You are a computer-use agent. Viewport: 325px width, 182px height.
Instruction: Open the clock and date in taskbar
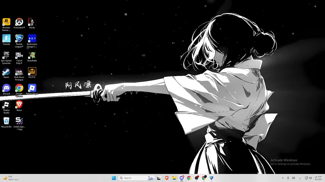click(318, 178)
